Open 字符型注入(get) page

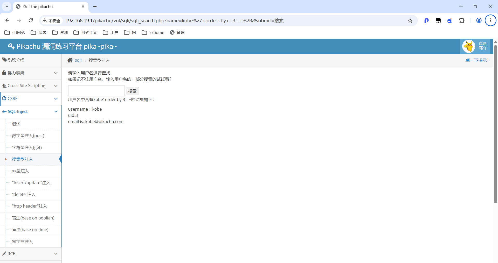[27, 148]
